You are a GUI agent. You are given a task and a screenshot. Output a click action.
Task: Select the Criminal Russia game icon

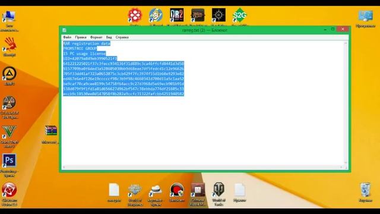[198, 190]
